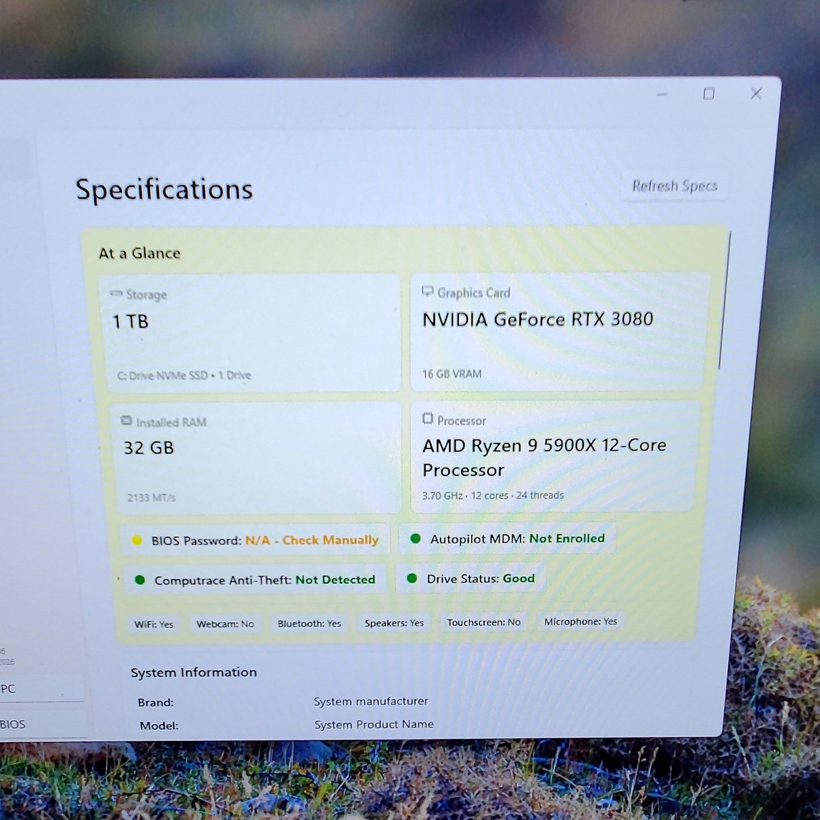Click the yellow BIOS Password status dot
This screenshot has height=820, width=820.
point(137,540)
